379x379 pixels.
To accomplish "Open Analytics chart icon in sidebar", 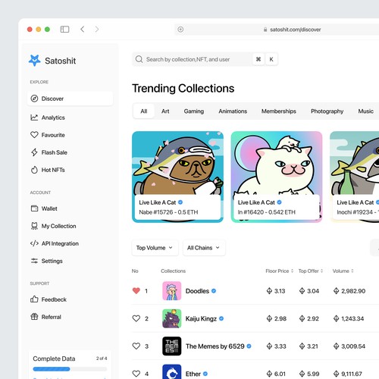I will (34, 117).
